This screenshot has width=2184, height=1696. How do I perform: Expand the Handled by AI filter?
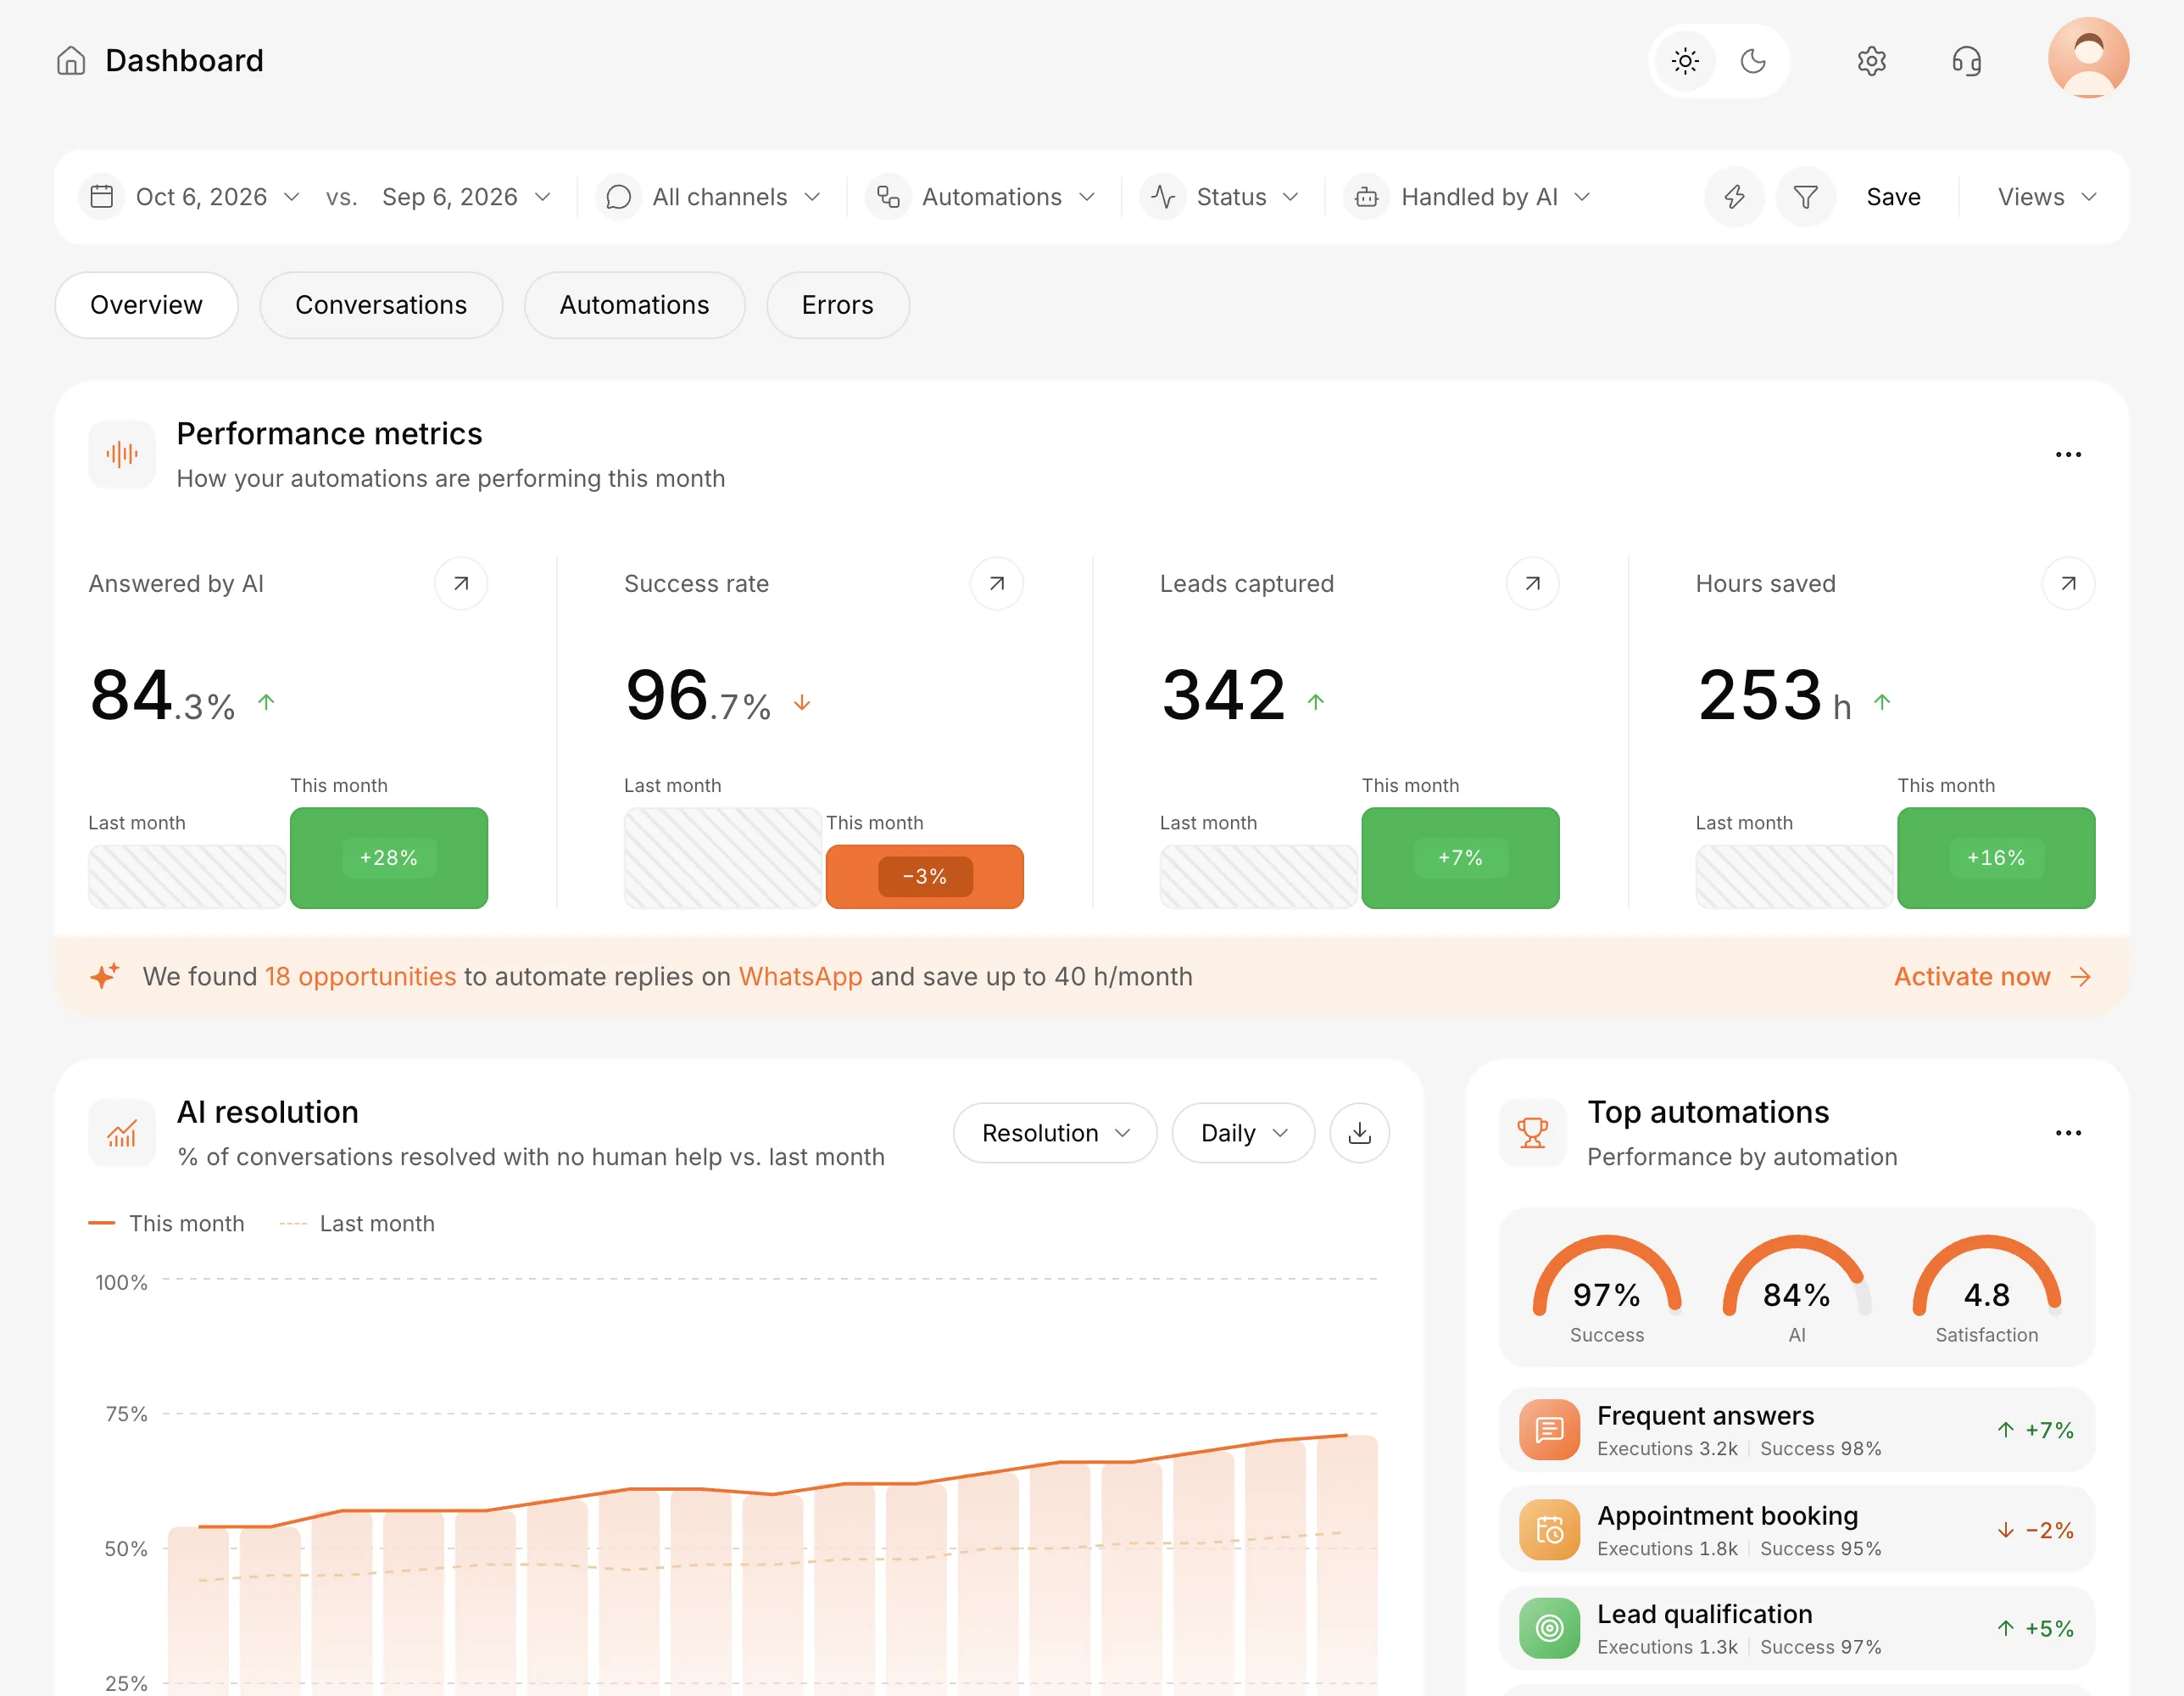tap(1468, 197)
